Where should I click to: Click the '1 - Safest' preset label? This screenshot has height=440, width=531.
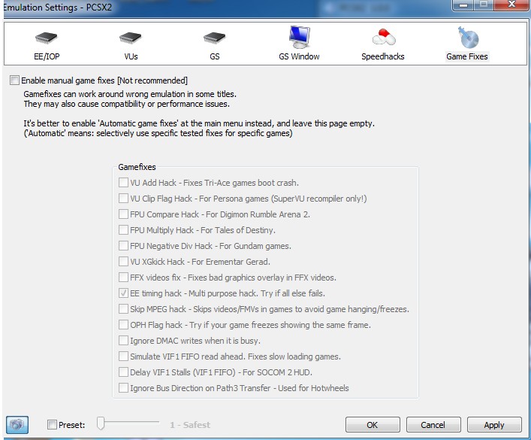[x=190, y=425]
